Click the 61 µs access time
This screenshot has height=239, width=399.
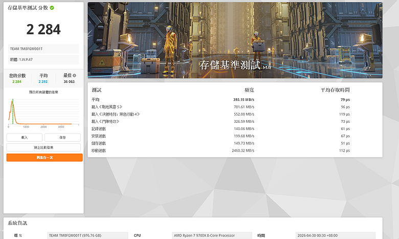pyautogui.click(x=345, y=129)
